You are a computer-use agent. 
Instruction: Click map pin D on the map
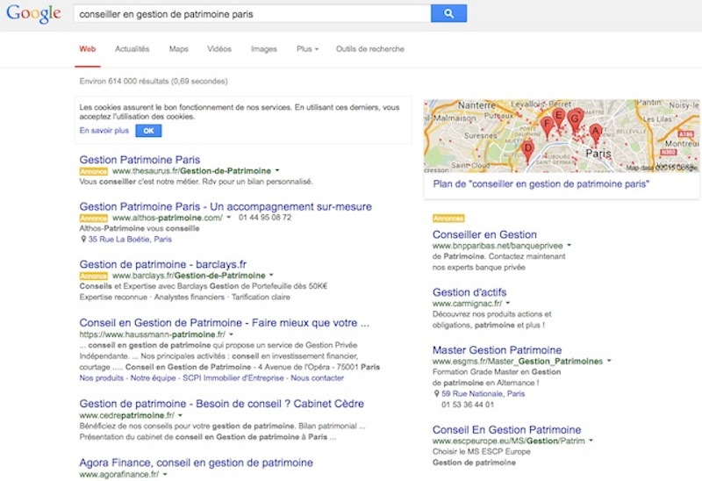click(x=528, y=150)
